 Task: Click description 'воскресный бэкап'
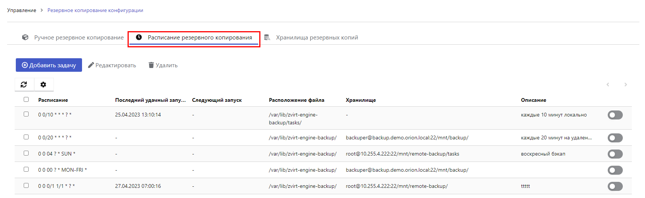543,154
